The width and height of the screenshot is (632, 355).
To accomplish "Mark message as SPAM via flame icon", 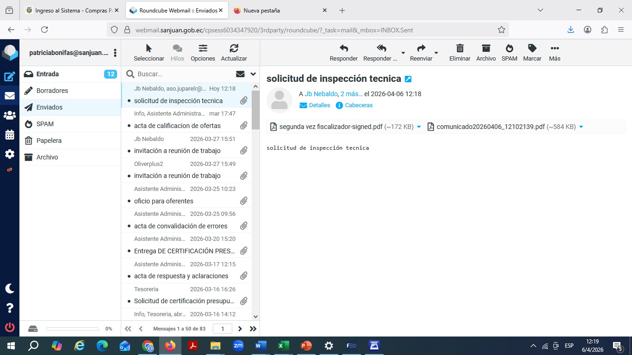I will coord(509,49).
